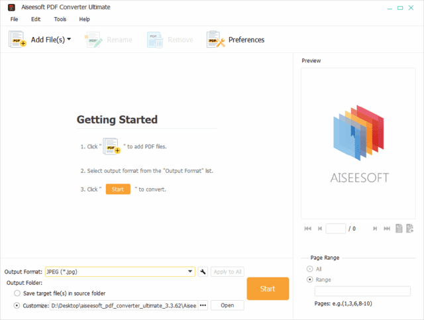Click the Aiseesoft preview logo image
The image size is (424, 320).
click(358, 133)
